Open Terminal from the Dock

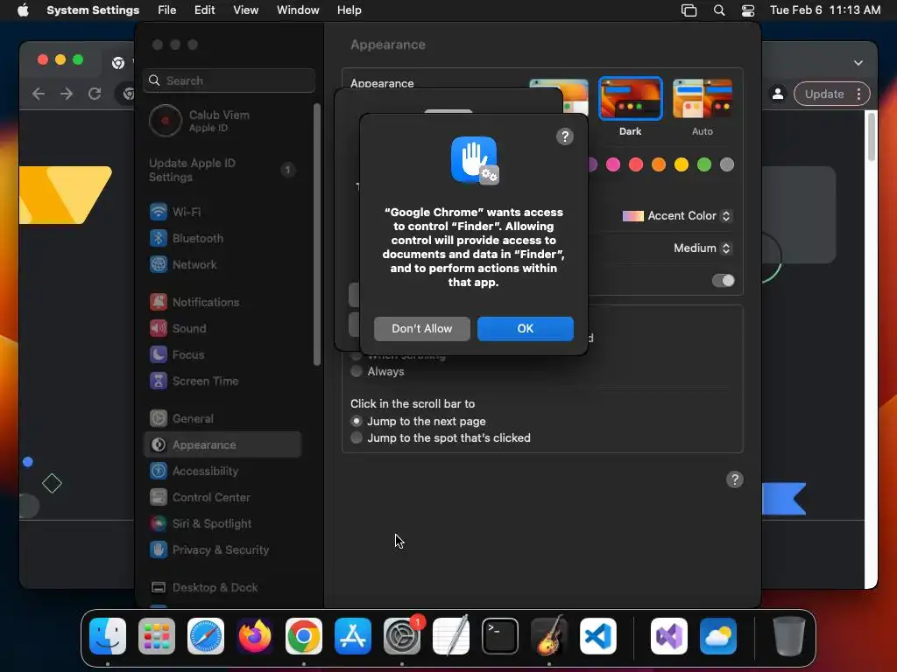(500, 636)
